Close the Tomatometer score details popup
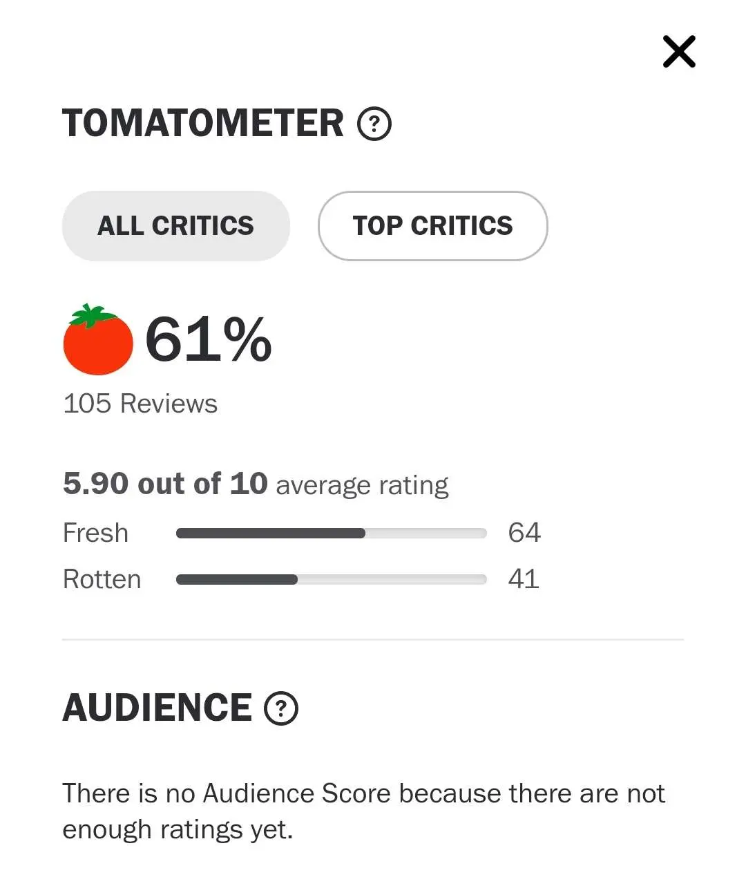Viewport: 746px width, 895px height. tap(679, 52)
